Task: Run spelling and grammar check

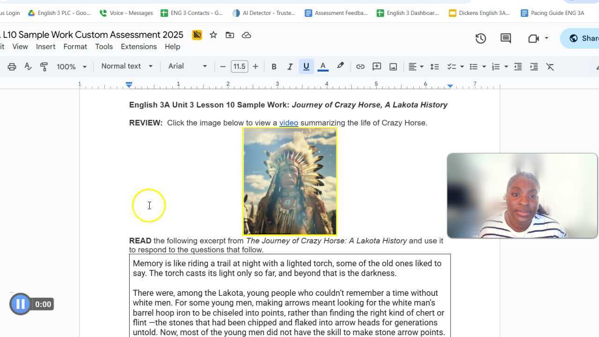Action: 28,66
